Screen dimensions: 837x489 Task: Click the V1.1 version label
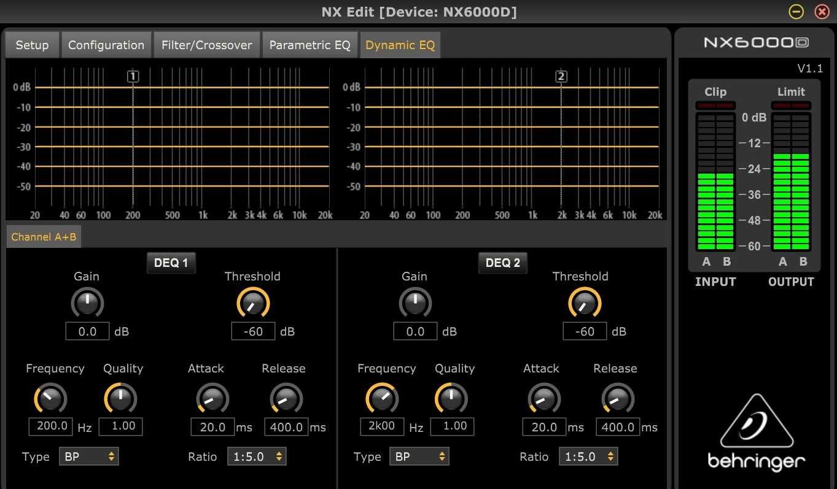[x=810, y=68]
